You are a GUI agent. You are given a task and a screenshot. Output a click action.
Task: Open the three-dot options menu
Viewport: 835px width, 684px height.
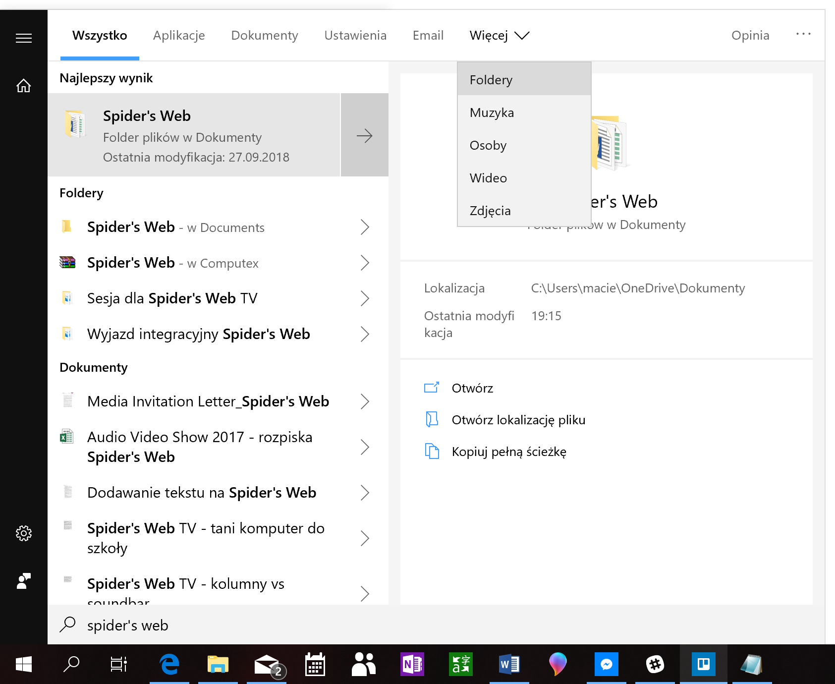[x=803, y=34]
